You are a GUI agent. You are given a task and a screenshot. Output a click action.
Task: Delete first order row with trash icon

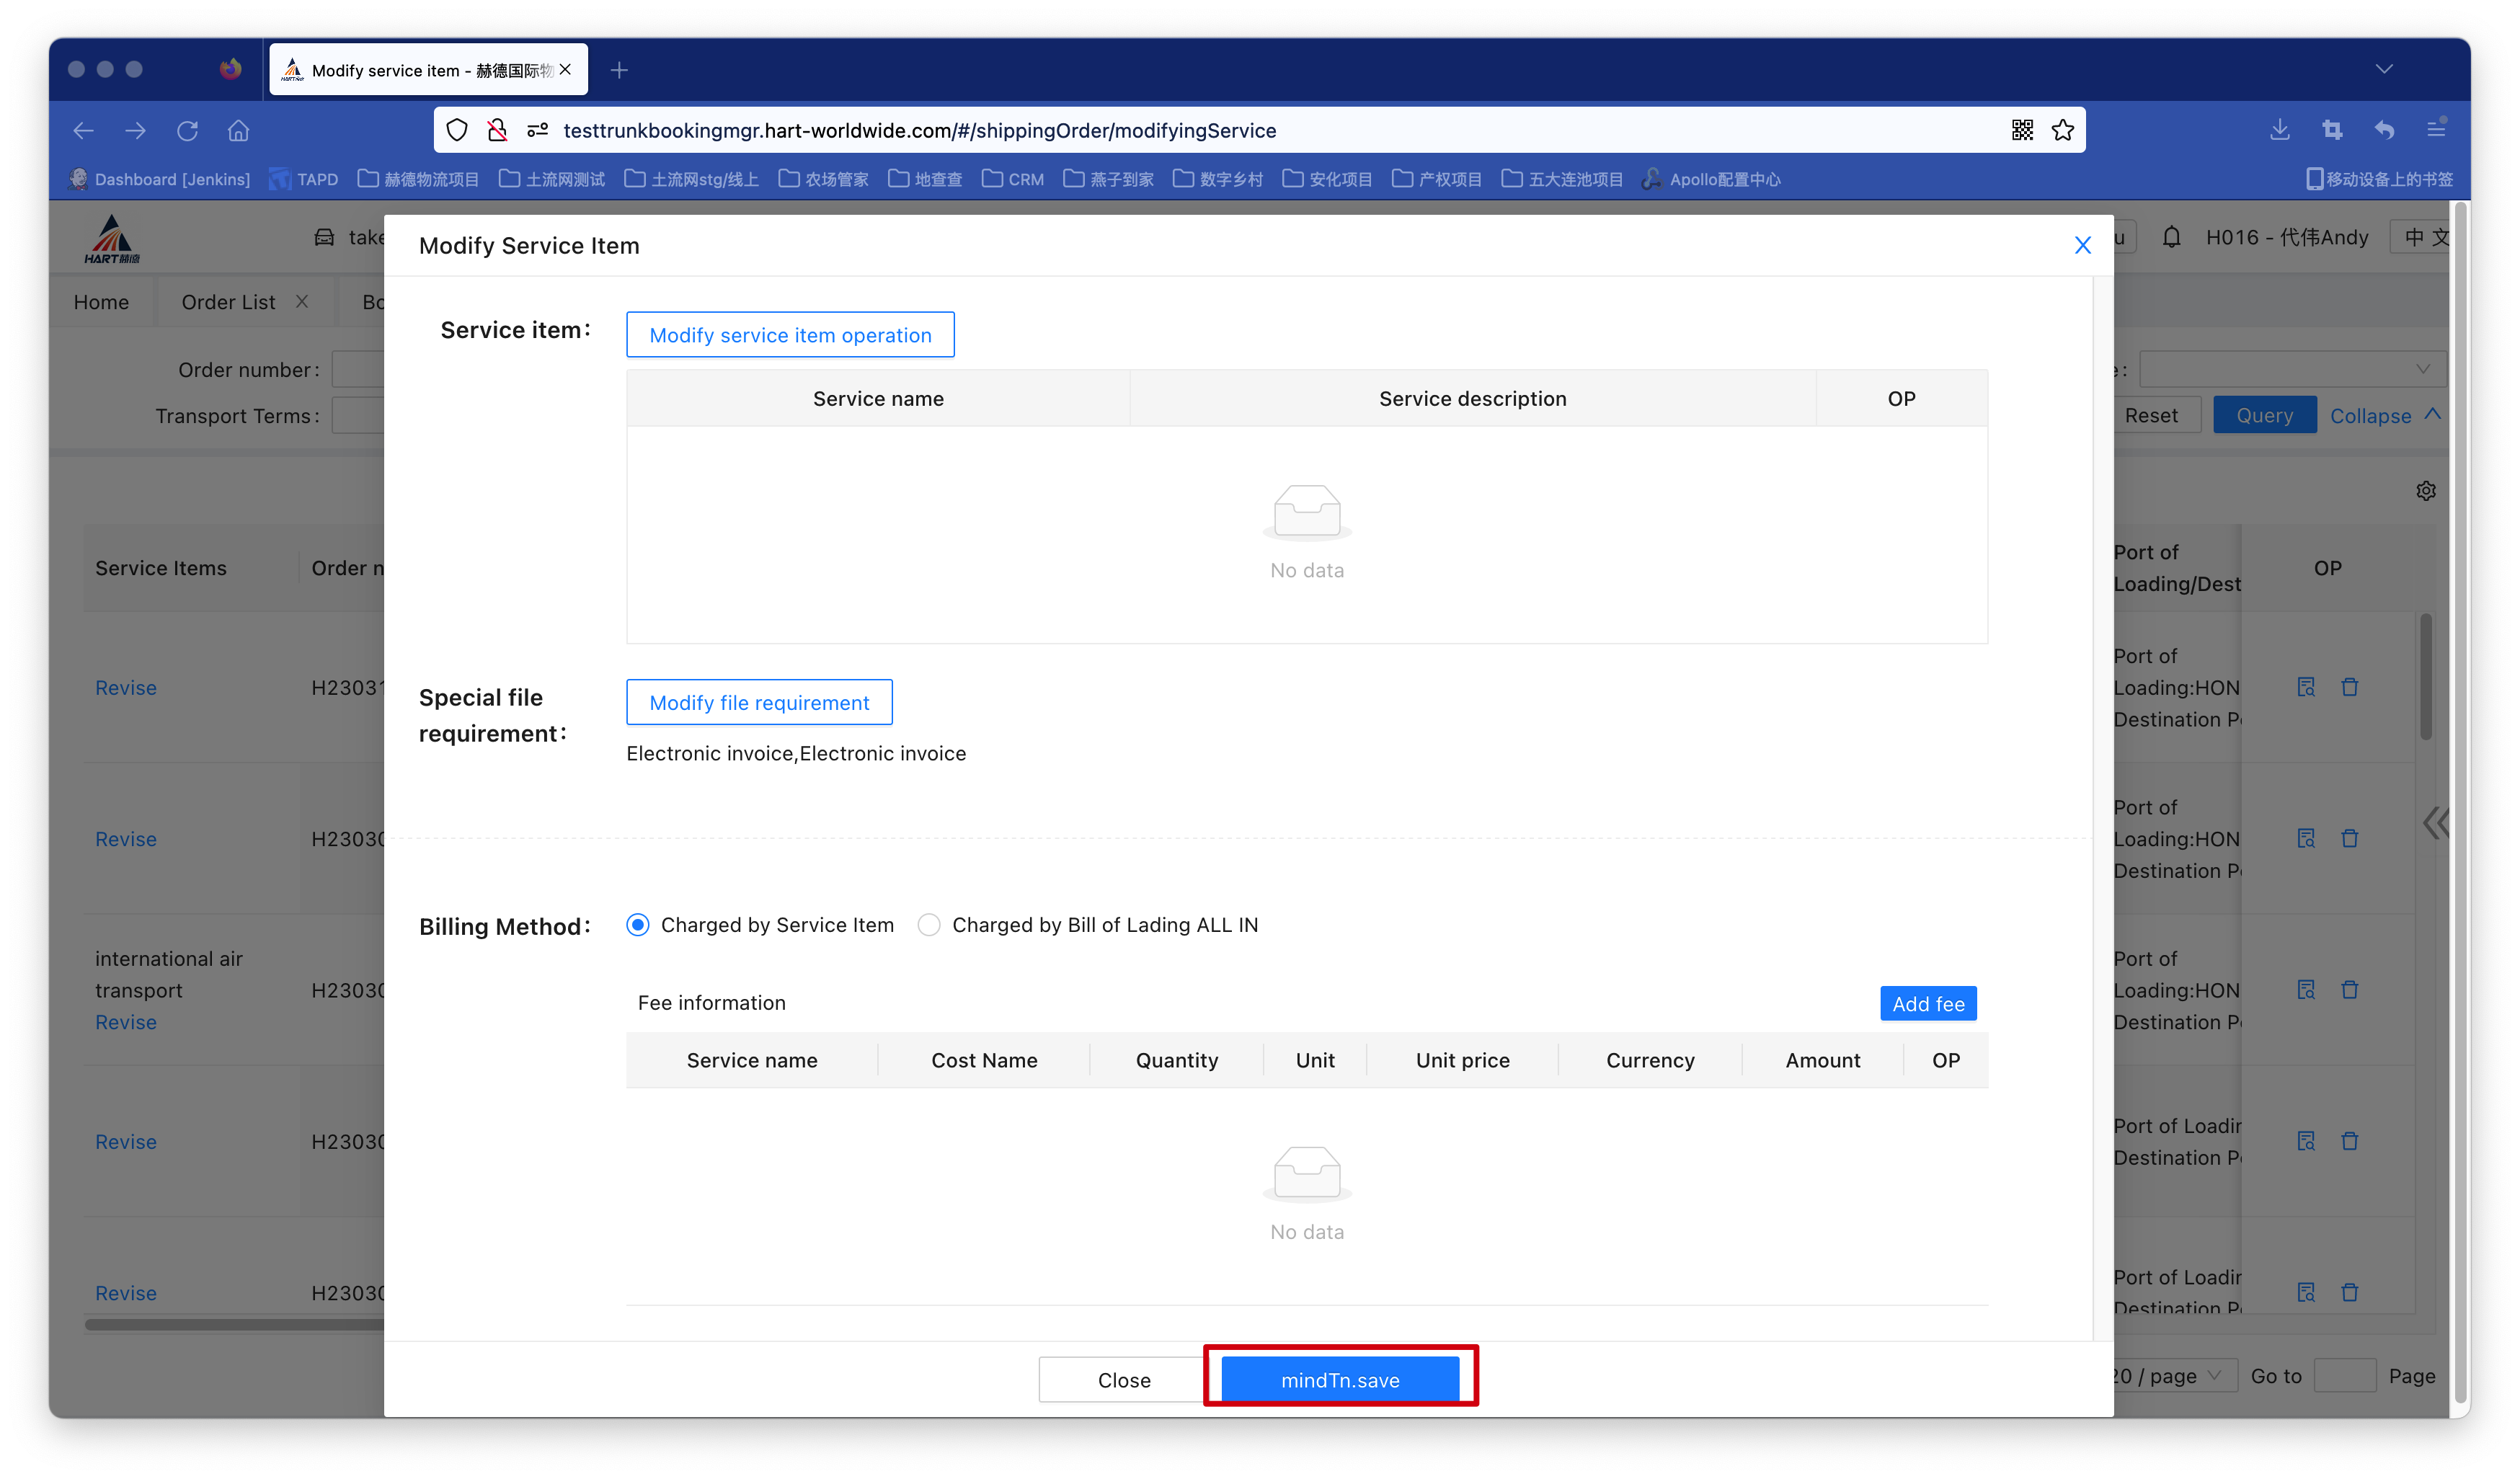[2349, 687]
